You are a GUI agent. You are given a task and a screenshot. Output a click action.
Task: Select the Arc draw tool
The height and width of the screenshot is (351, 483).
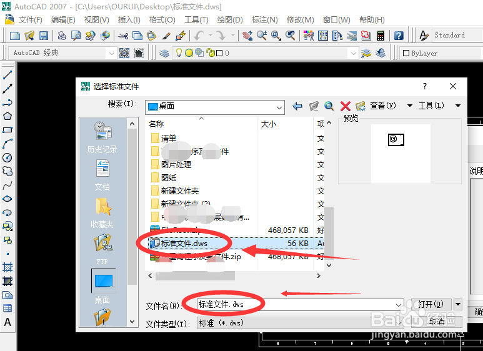click(7, 144)
